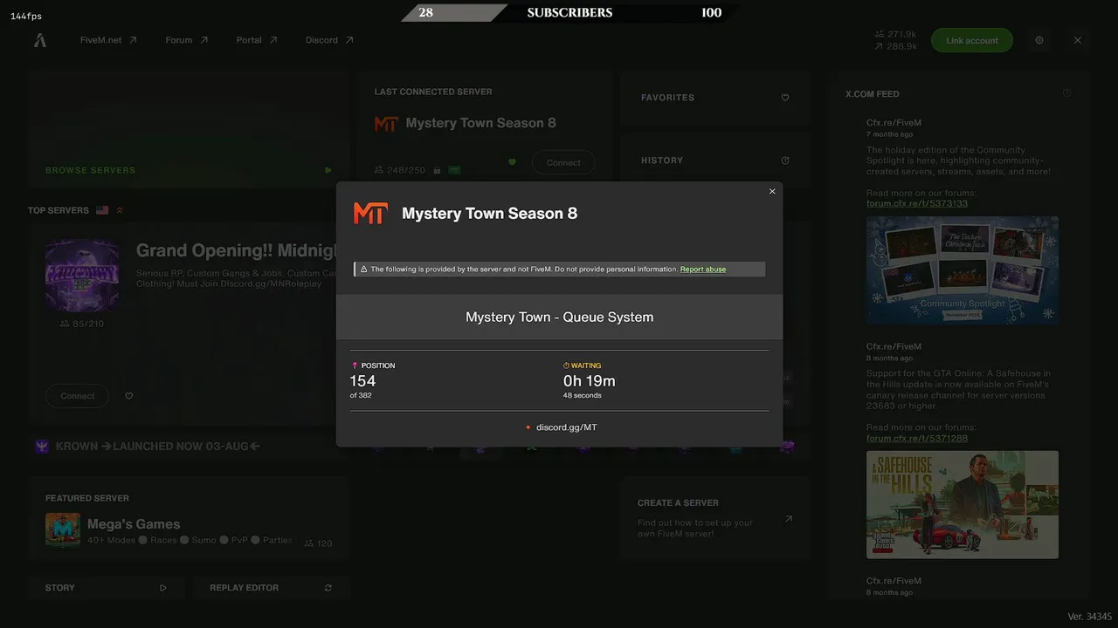Open the settings gear in the top bar

[1039, 40]
